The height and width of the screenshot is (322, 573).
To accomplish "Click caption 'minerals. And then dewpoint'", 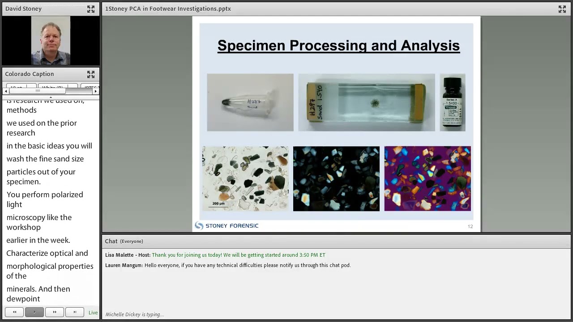I will [x=38, y=294].
